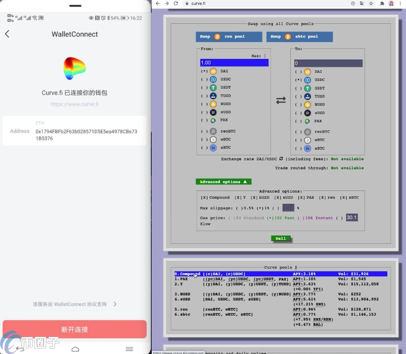This screenshot has height=354, width=406.
Task: Select DAI radio in the To list
Action: pos(298,72)
